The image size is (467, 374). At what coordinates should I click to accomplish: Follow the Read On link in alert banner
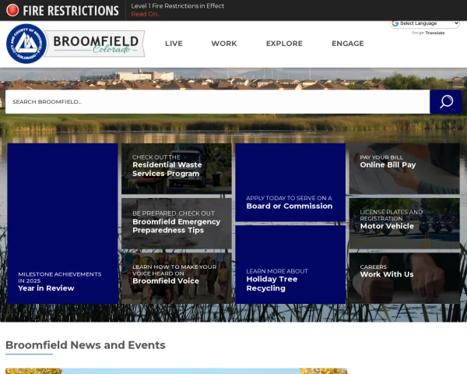[144, 14]
